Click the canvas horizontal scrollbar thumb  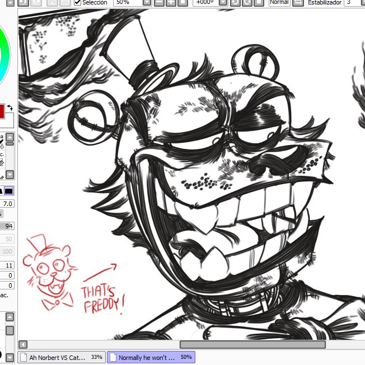point(252,344)
